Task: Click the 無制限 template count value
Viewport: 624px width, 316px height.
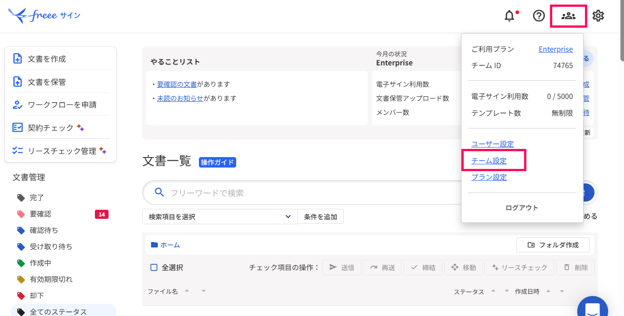Action: coord(562,113)
